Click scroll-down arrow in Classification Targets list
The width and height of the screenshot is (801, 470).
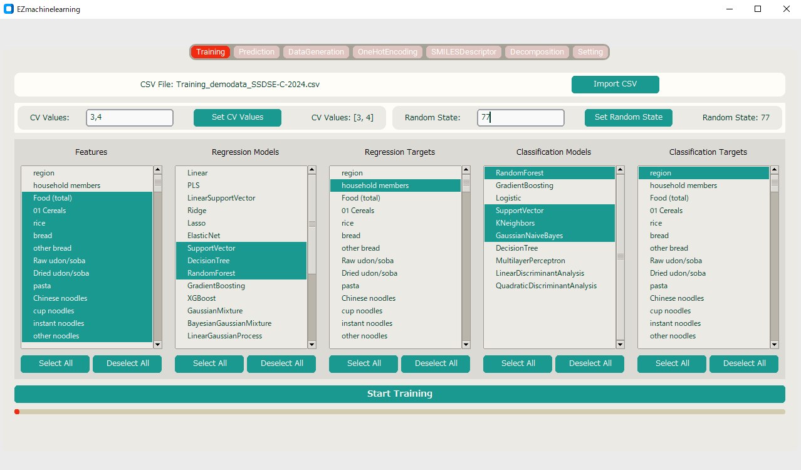[x=775, y=344]
